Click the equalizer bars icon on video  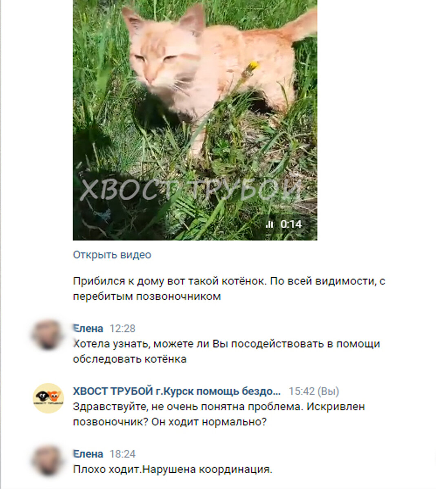pyautogui.click(x=270, y=224)
